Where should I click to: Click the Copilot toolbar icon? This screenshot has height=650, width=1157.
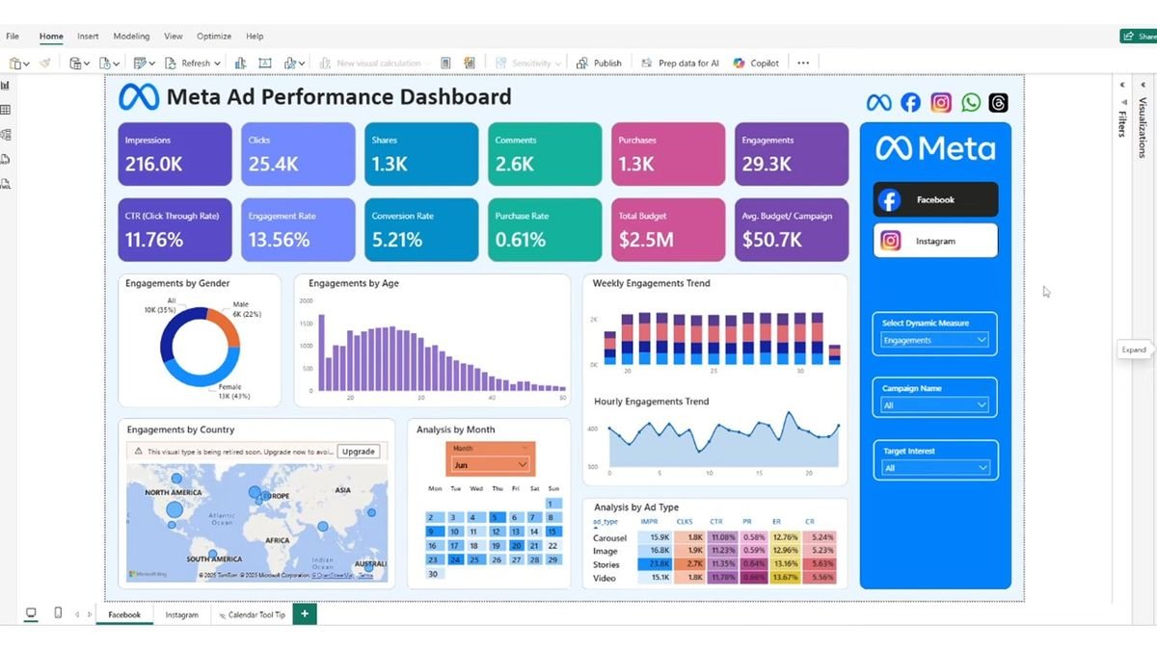[756, 63]
